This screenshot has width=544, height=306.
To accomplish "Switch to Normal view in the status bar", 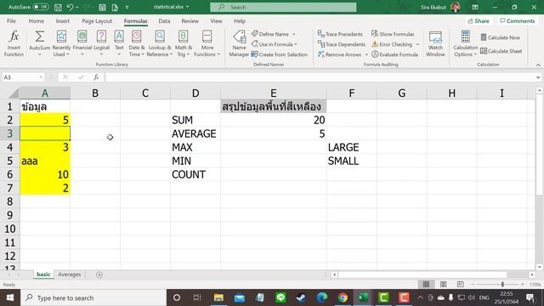I will coord(426,285).
